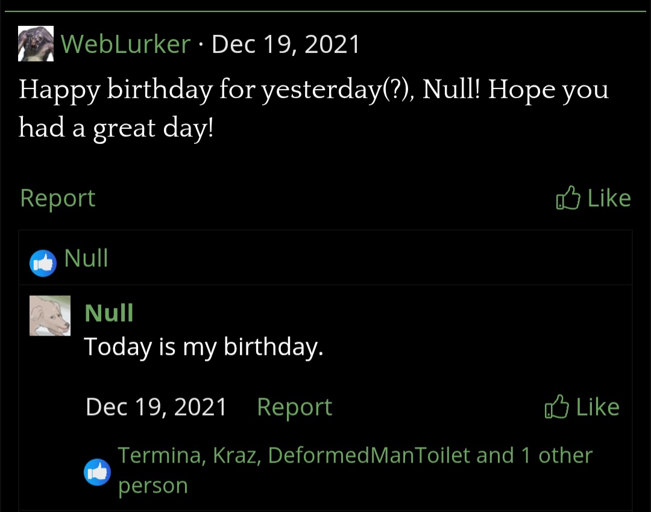The width and height of the screenshot is (651, 512).
Task: Report WebLurker's birthday post
Action: click(57, 198)
